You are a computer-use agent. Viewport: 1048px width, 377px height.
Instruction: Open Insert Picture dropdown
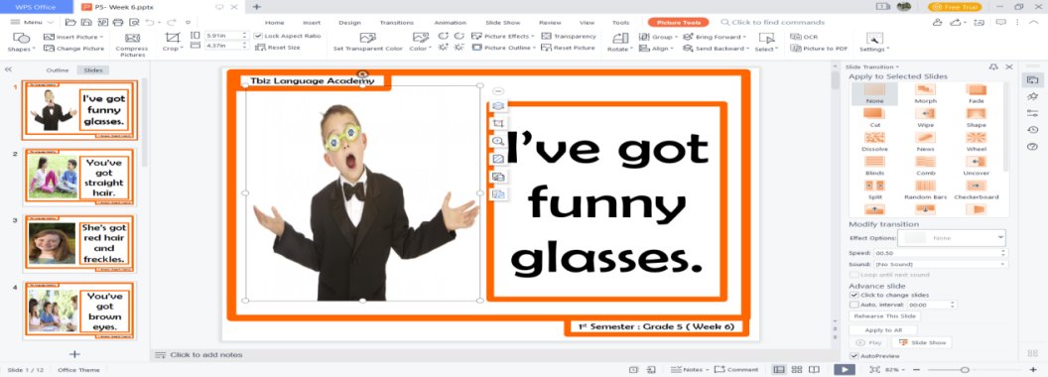(73, 37)
